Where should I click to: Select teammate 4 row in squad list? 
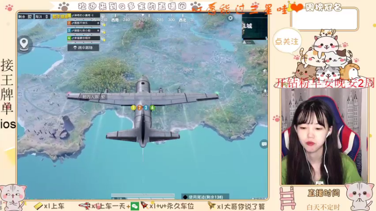click(84, 38)
